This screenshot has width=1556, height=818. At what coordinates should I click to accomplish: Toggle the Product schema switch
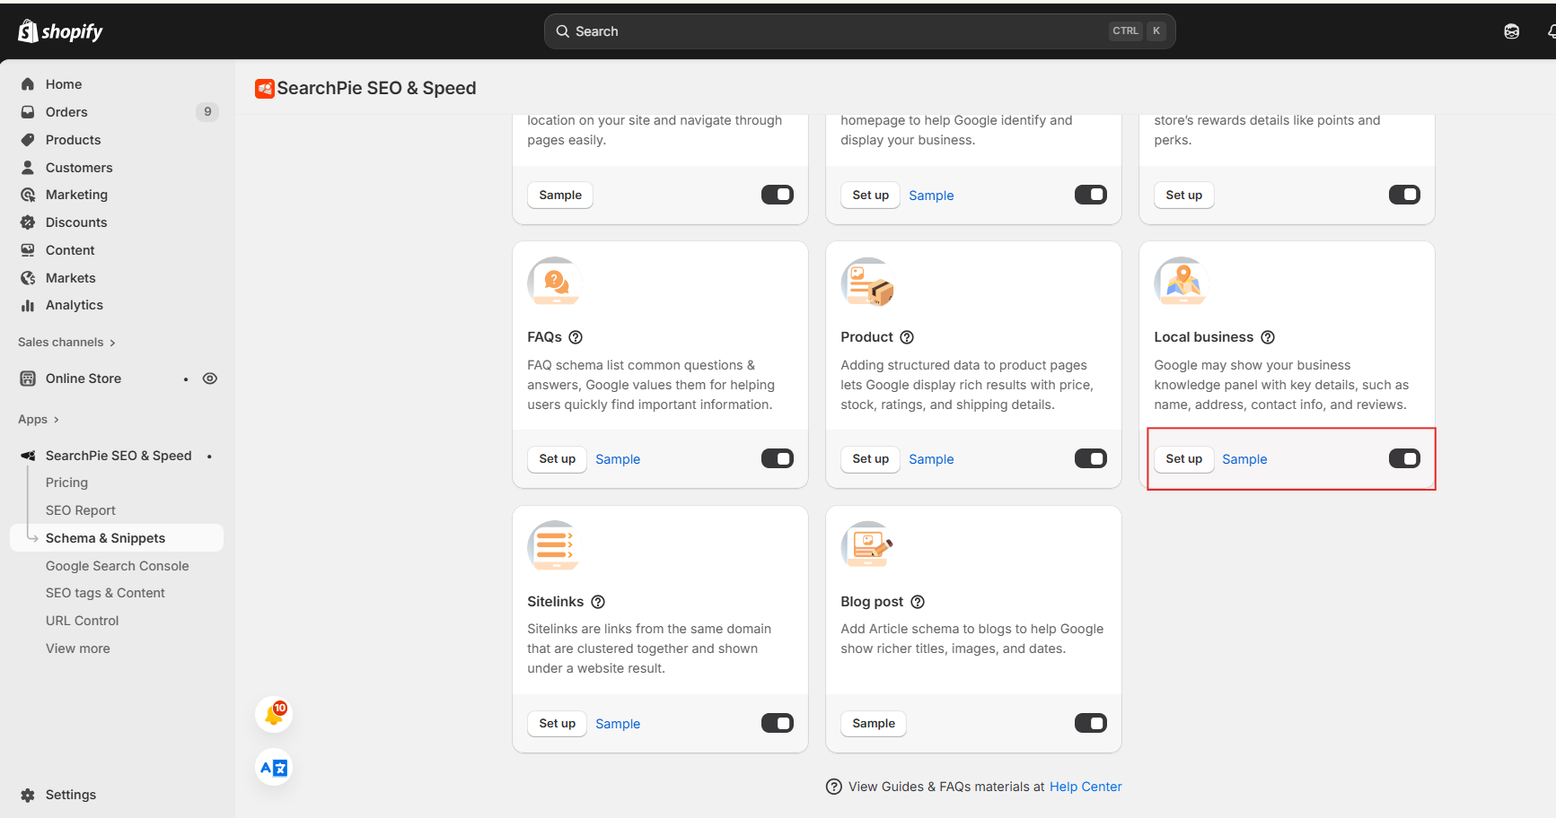1090,459
